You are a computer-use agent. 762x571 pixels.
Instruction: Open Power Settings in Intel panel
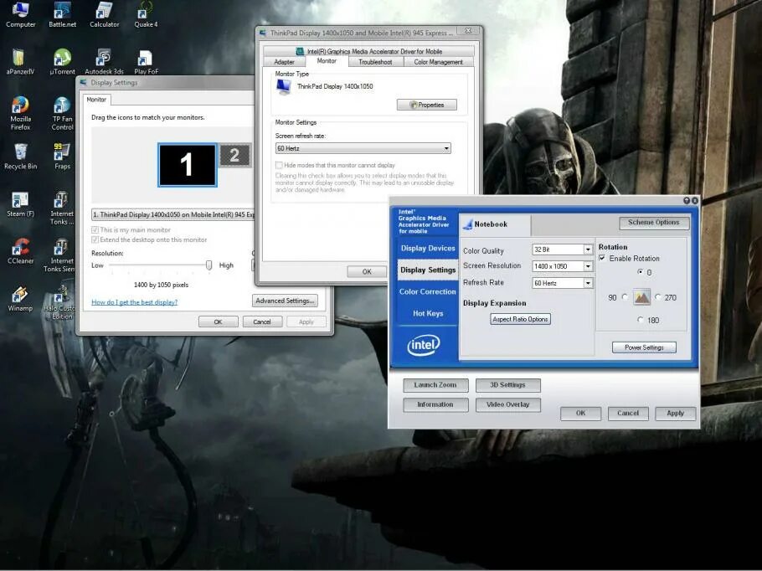[644, 347]
